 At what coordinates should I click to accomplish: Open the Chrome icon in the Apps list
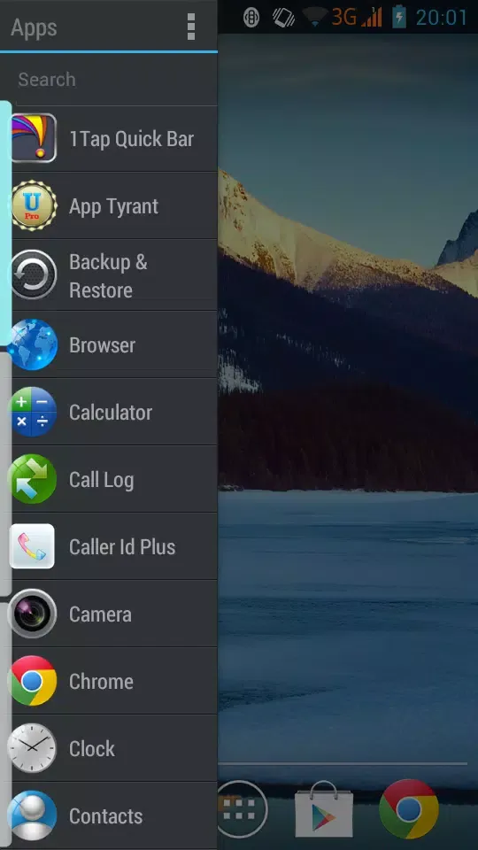coord(33,681)
